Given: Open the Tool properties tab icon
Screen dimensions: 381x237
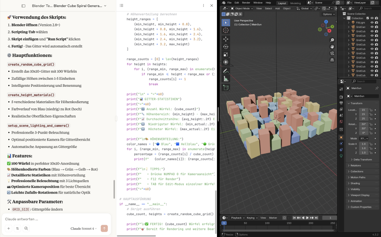Looking at the screenshot, I should click(341, 89).
